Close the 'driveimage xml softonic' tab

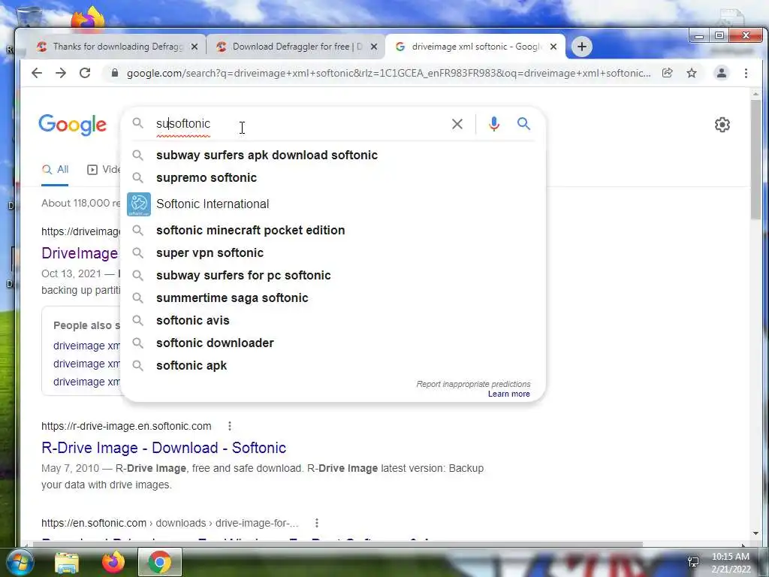(x=553, y=47)
